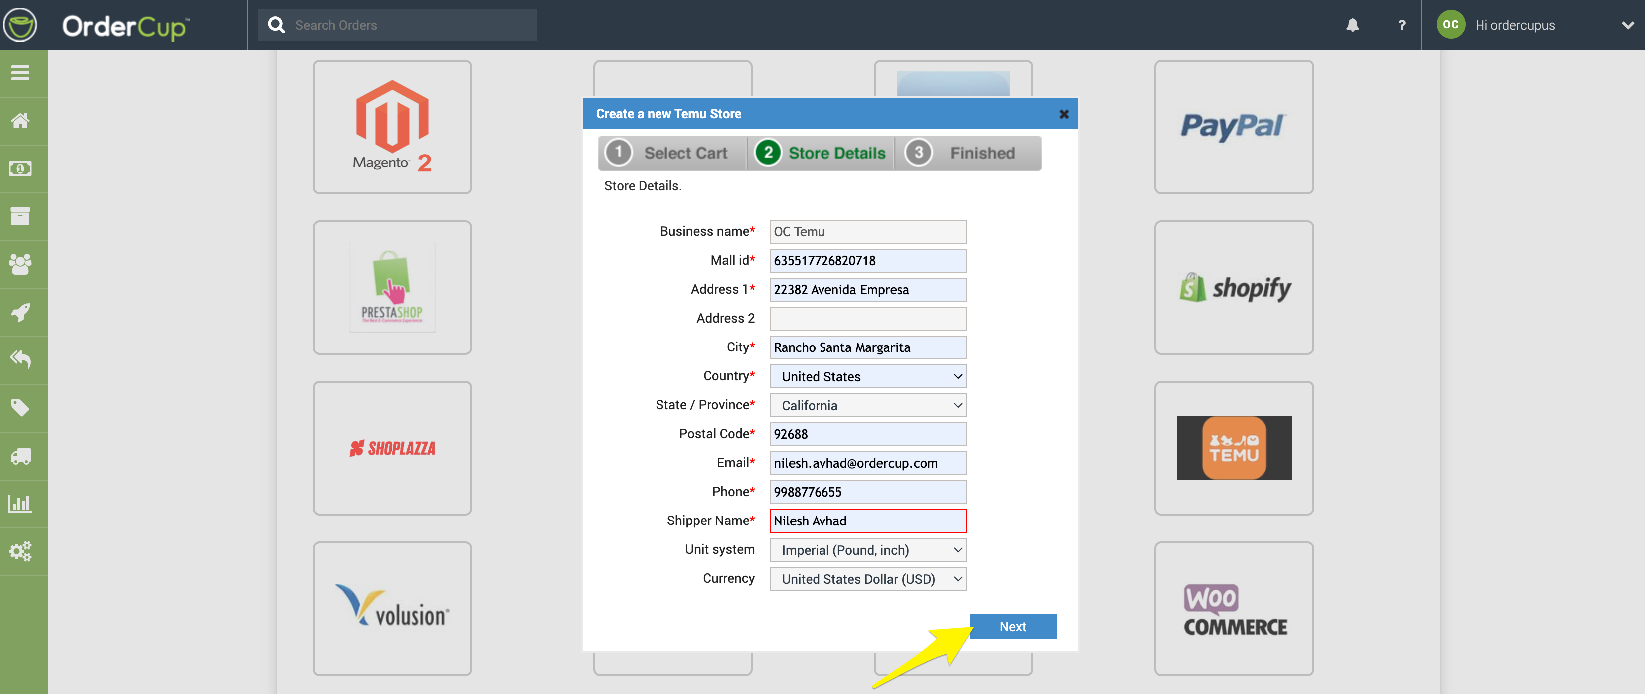Click the Home icon in sidebar
The width and height of the screenshot is (1645, 694).
(x=20, y=121)
